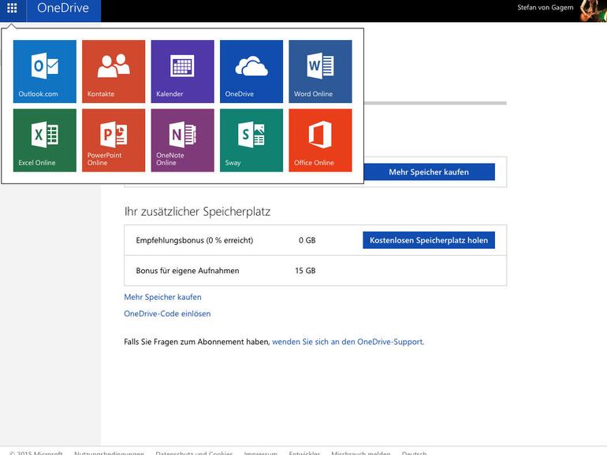Open Word Online tile
Screen dimensions: 607x455
320,72
